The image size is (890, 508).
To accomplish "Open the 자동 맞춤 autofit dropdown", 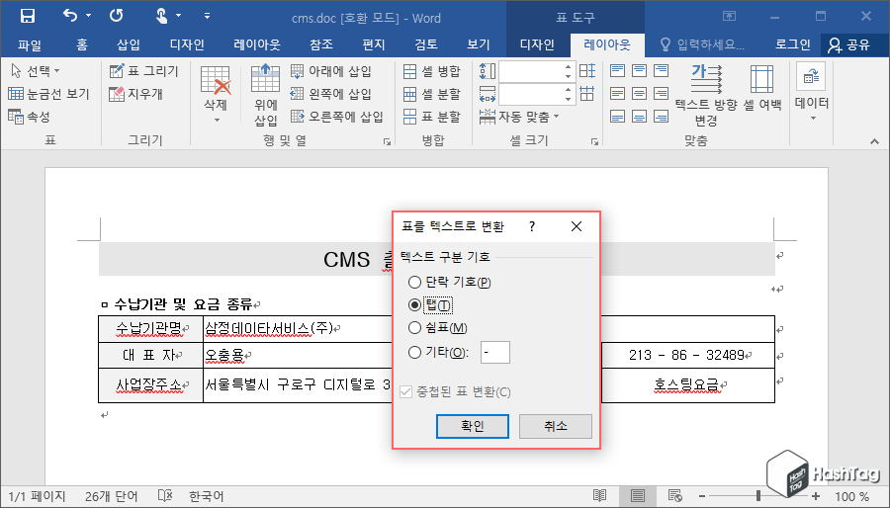I will click(519, 117).
